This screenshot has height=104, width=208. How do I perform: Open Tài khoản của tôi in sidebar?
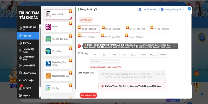click(x=28, y=28)
